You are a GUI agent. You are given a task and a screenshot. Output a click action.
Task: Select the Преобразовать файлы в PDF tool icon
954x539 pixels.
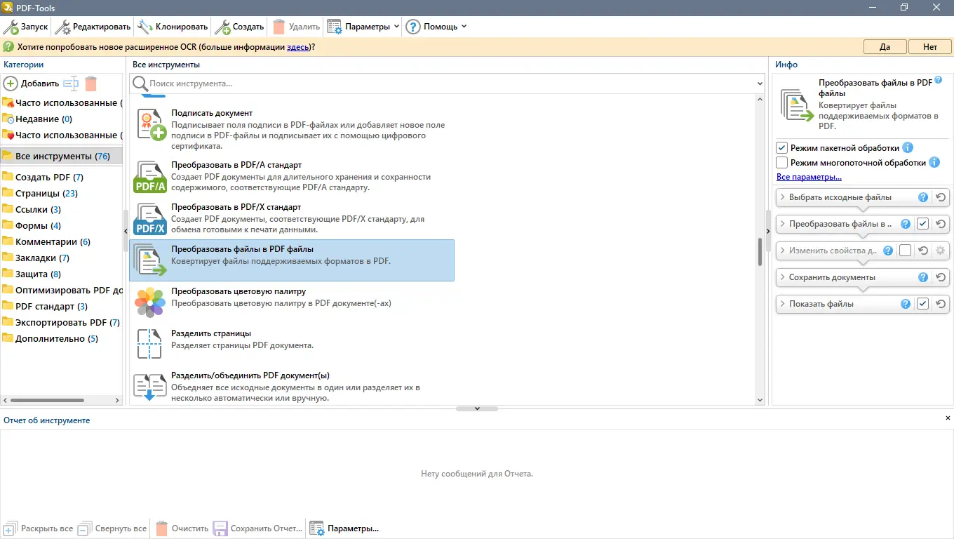(150, 260)
